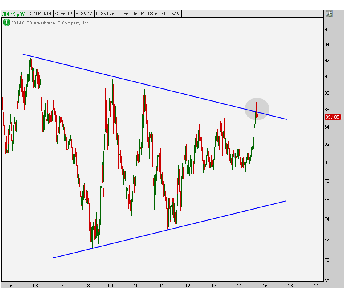Click the 96 price axis label
Image resolution: width=344 pixels, height=298 pixels.
tap(327, 29)
